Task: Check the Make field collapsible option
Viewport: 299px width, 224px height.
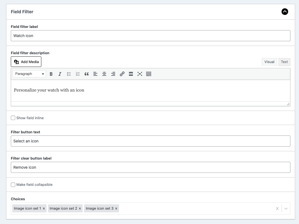Action: point(13,184)
